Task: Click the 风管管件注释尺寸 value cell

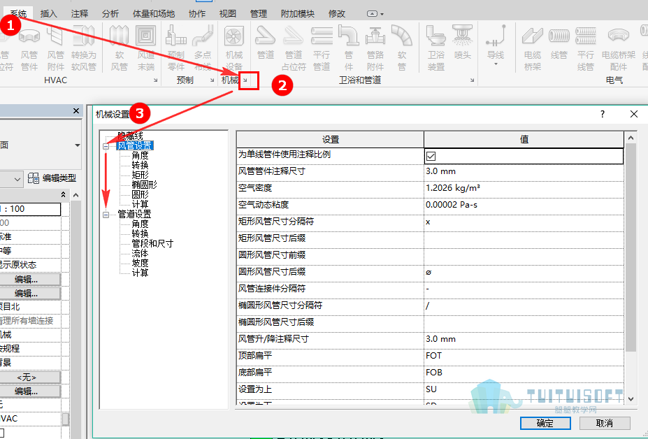Action: [524, 171]
